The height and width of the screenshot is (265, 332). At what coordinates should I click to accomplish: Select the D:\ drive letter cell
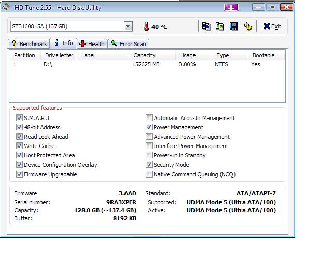click(48, 64)
